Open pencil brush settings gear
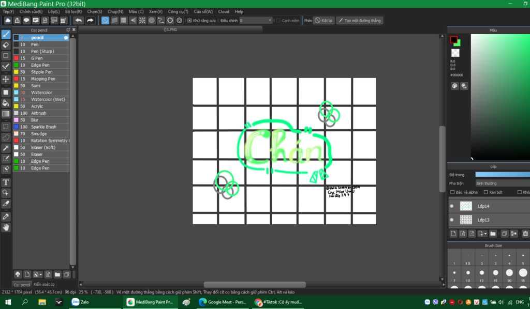This screenshot has height=309, width=530. [x=66, y=38]
